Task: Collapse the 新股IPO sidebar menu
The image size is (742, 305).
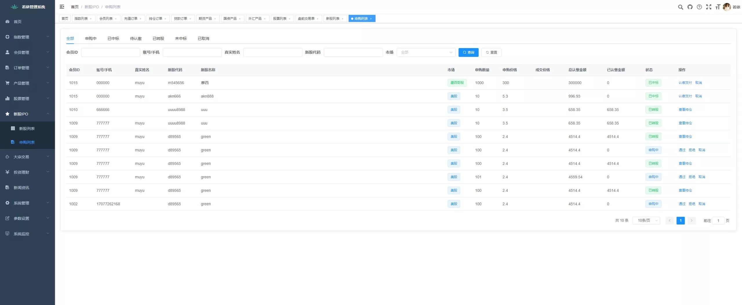Action: pyautogui.click(x=27, y=114)
